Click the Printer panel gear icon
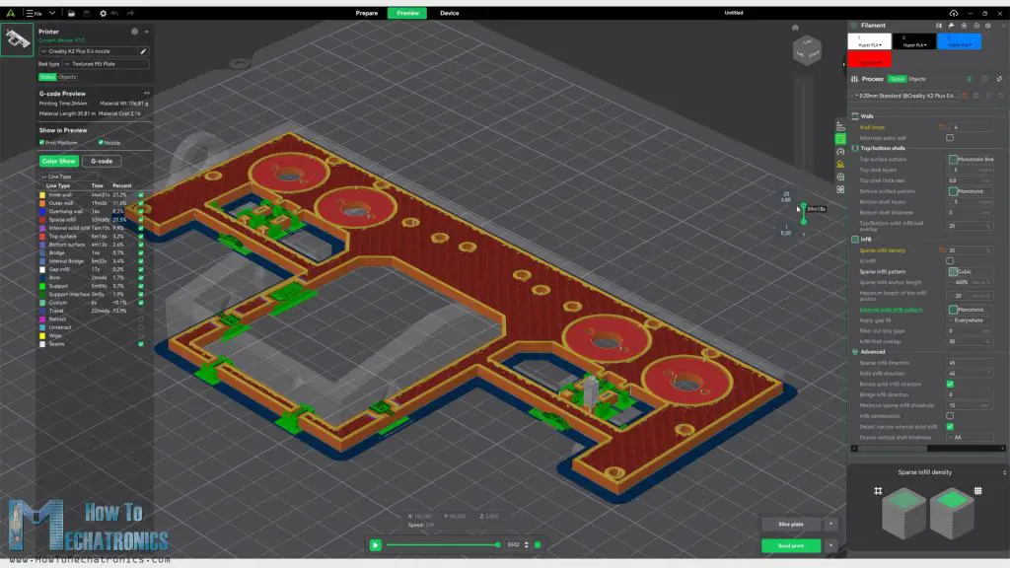Screen dimensions: 1010x568 135,33
